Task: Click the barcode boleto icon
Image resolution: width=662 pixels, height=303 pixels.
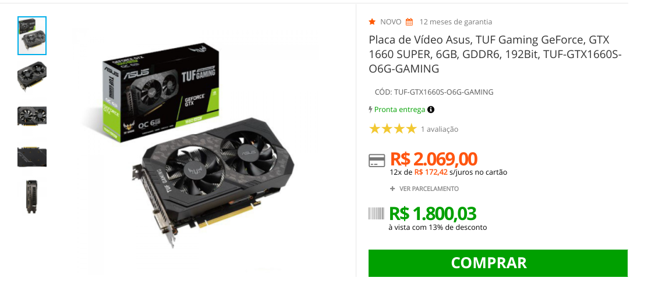Action: (x=376, y=214)
